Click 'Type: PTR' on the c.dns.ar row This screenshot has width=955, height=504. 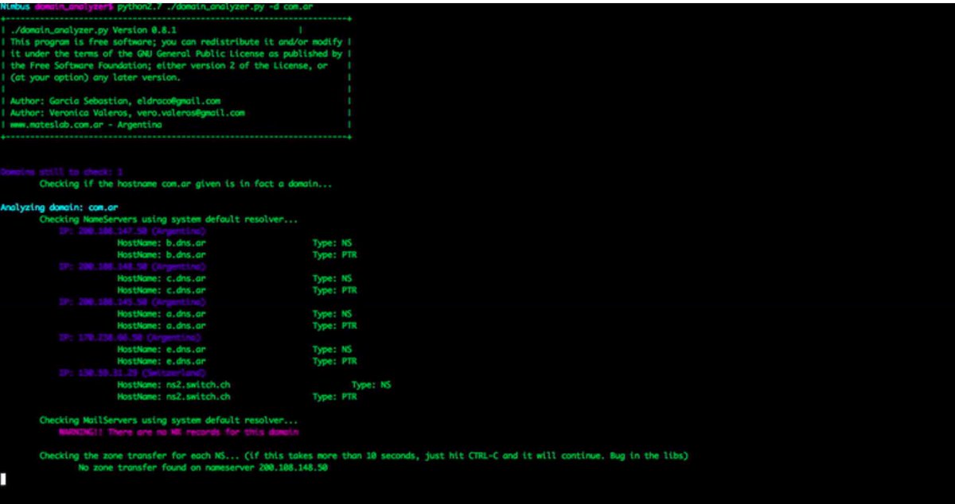[x=335, y=290]
